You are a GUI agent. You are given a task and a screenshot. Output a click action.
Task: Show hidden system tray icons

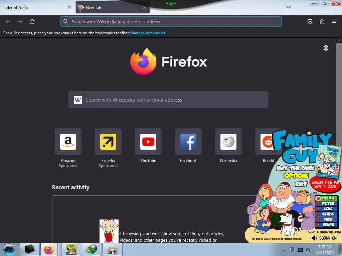tap(284, 250)
